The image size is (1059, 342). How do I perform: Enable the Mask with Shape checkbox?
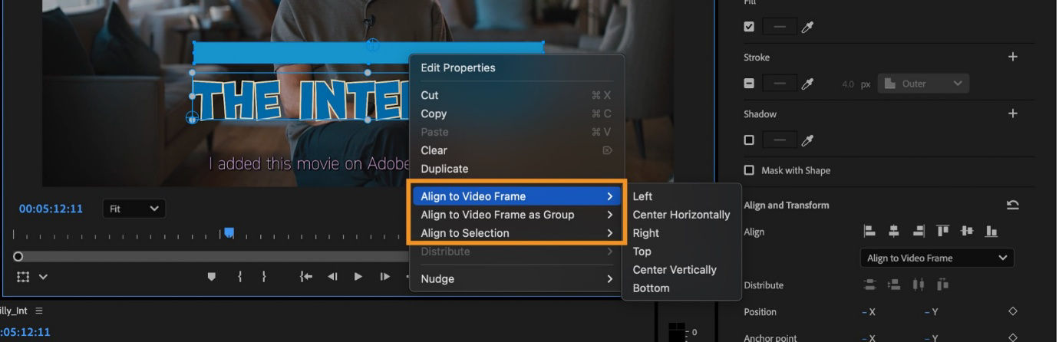tap(749, 170)
